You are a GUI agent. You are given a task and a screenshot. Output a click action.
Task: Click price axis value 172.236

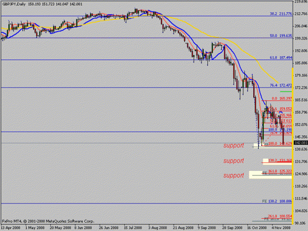click(301, 88)
